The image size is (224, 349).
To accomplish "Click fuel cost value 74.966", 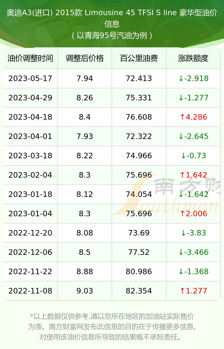I will (x=139, y=156).
